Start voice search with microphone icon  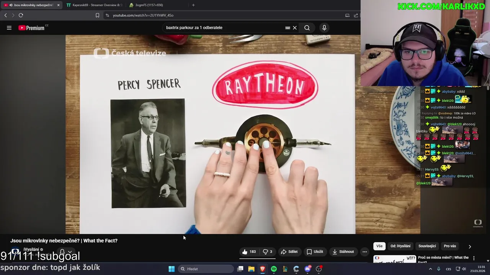tap(324, 27)
